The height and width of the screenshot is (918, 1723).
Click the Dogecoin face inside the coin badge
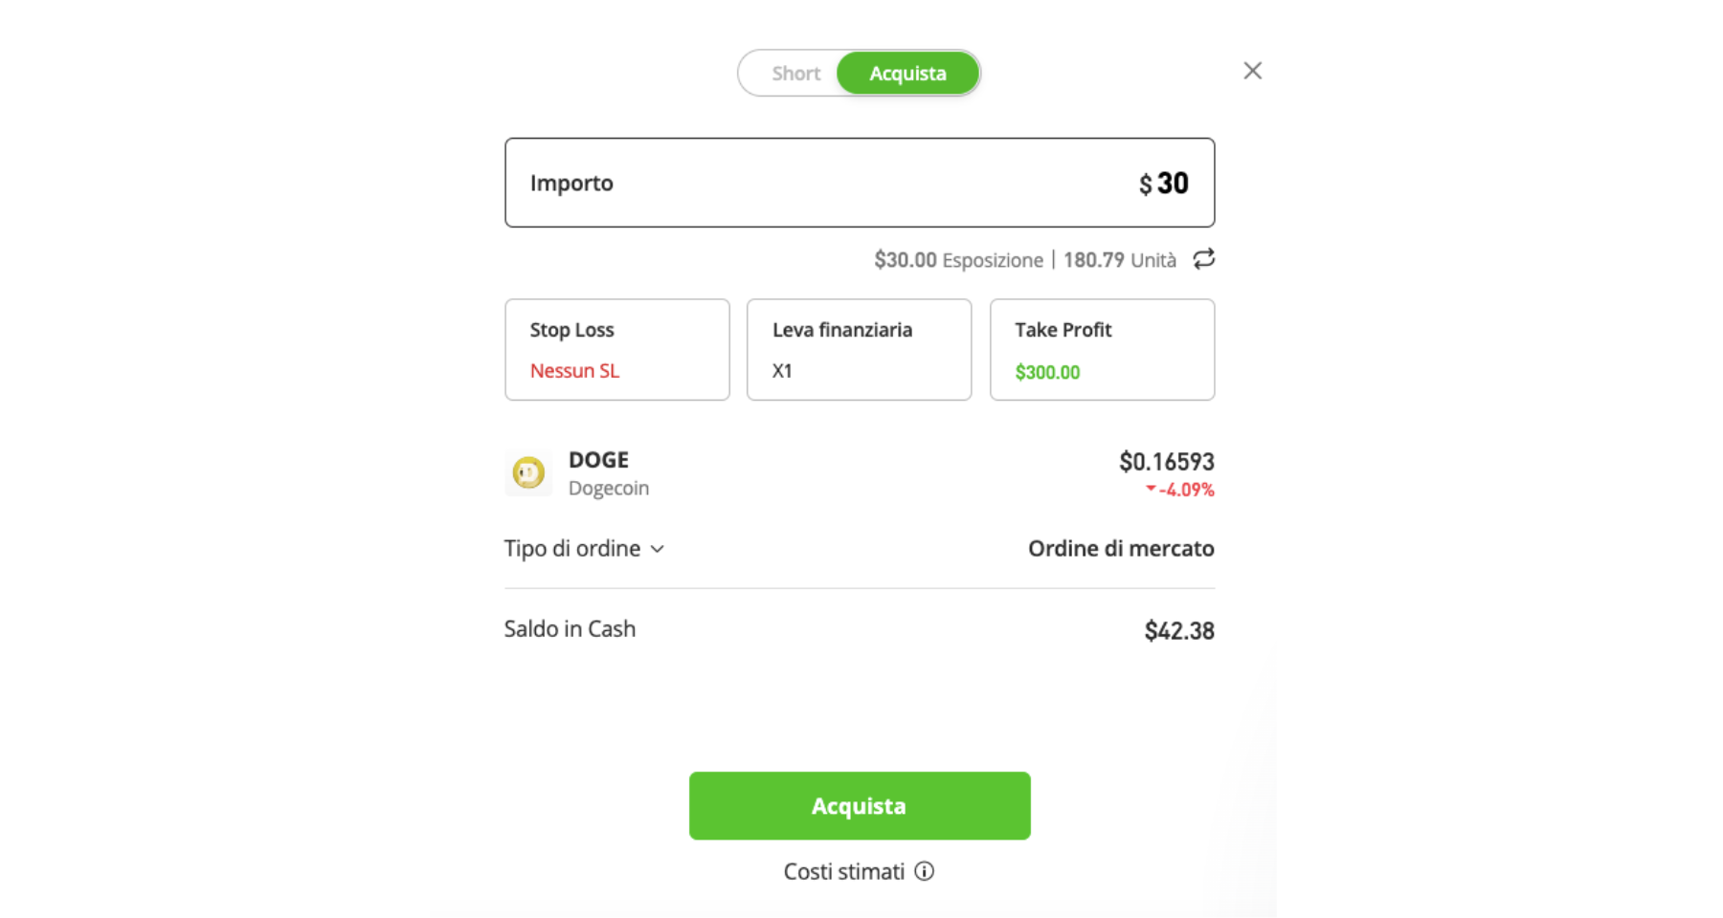pyautogui.click(x=527, y=472)
